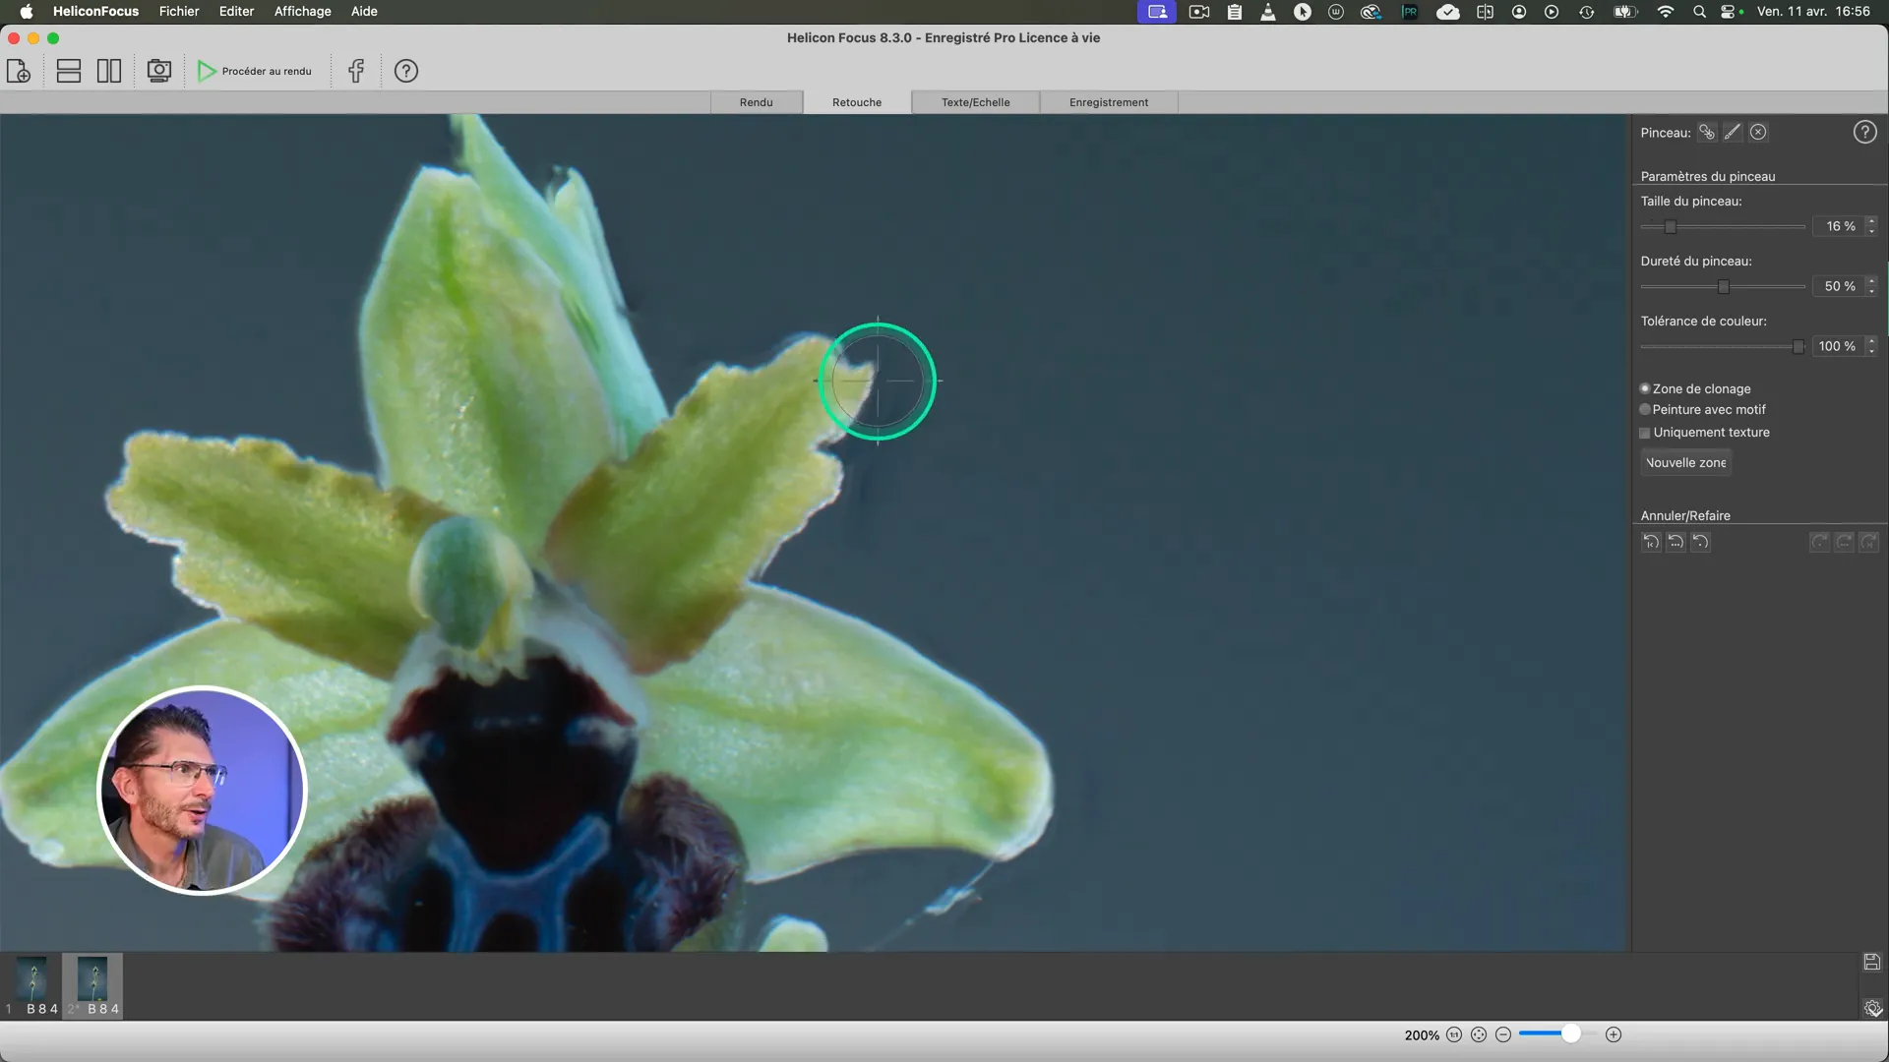The width and height of the screenshot is (1889, 1062).
Task: Click the Dureté du pinceau slider handle
Action: point(1724,287)
